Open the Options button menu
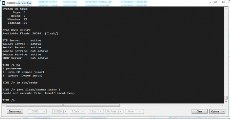230x119 pixels. point(215,111)
